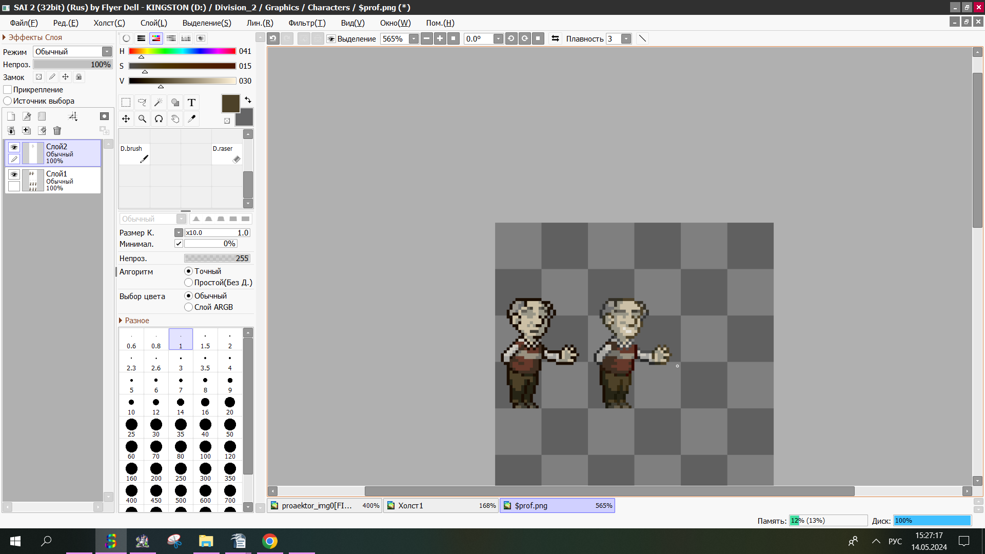This screenshot has width=985, height=554.
Task: Open the Фильтр menu
Action: pyautogui.click(x=307, y=23)
